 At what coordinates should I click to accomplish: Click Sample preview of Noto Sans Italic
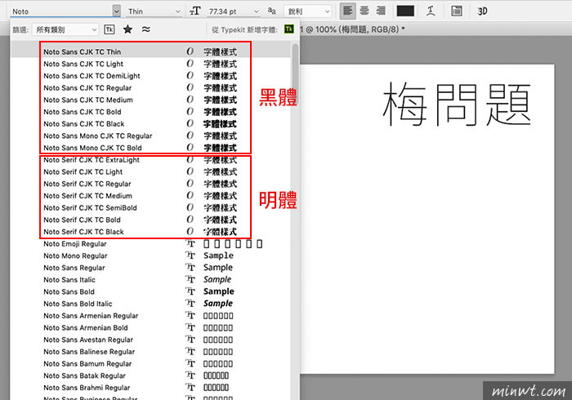217,280
